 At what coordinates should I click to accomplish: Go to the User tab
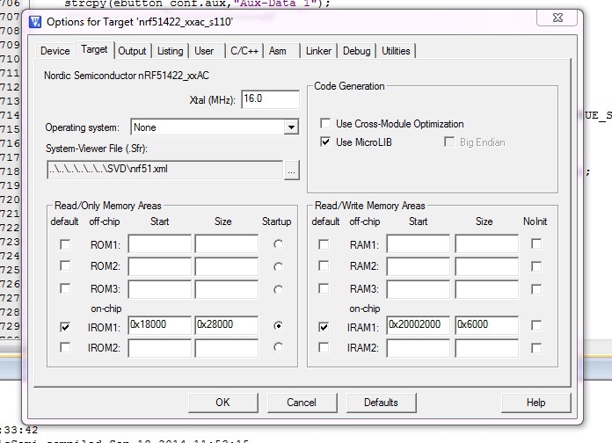coord(204,51)
